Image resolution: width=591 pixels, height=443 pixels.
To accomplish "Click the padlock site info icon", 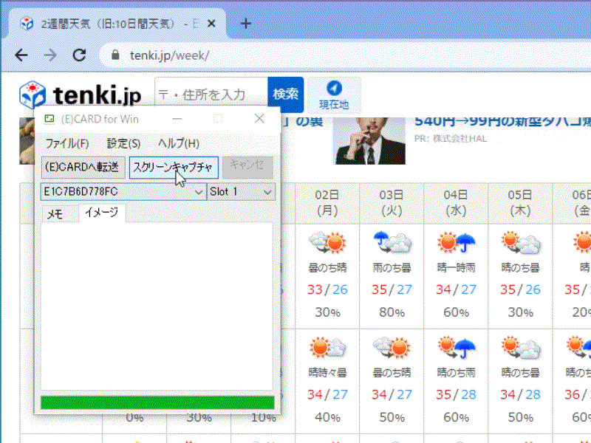I will 115,55.
